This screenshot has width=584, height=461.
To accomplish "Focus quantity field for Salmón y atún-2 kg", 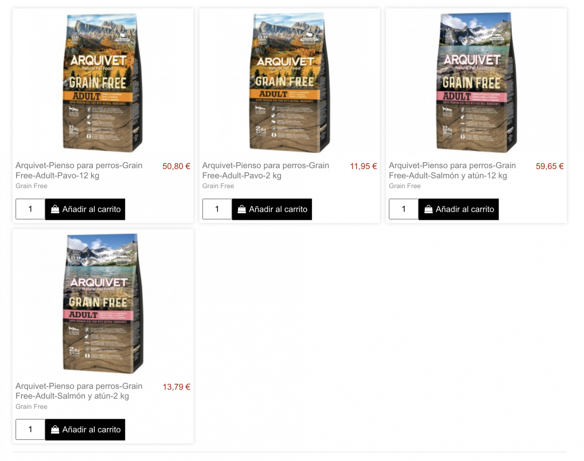I will [x=30, y=429].
